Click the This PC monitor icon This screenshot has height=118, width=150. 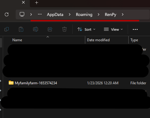(22, 14)
